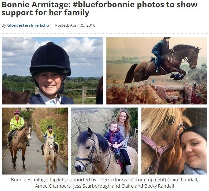Open Bonnie Armitage's riding helmet portrait photo
The image size is (209, 191).
tap(52, 71)
